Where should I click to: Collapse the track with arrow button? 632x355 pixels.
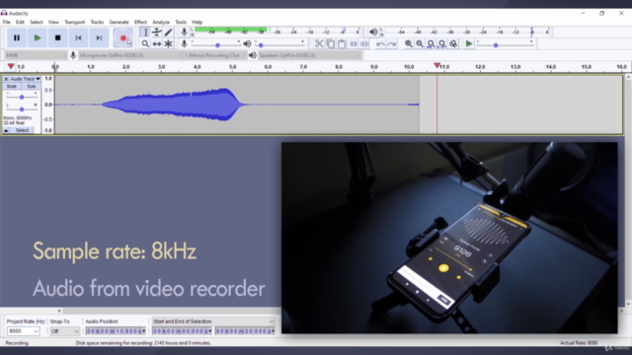click(x=6, y=130)
